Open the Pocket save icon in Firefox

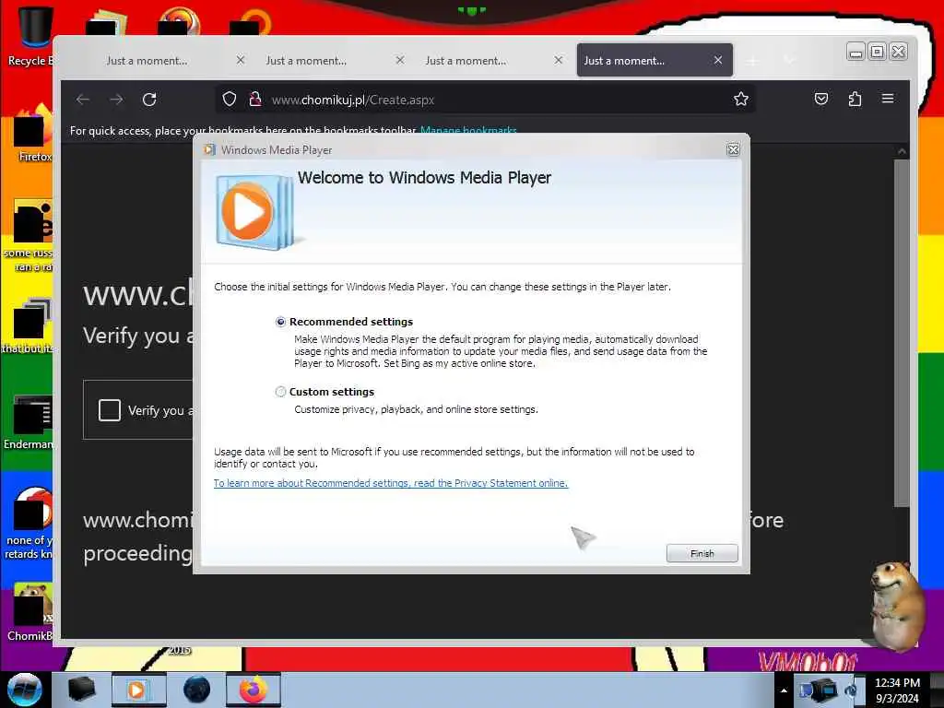821,99
